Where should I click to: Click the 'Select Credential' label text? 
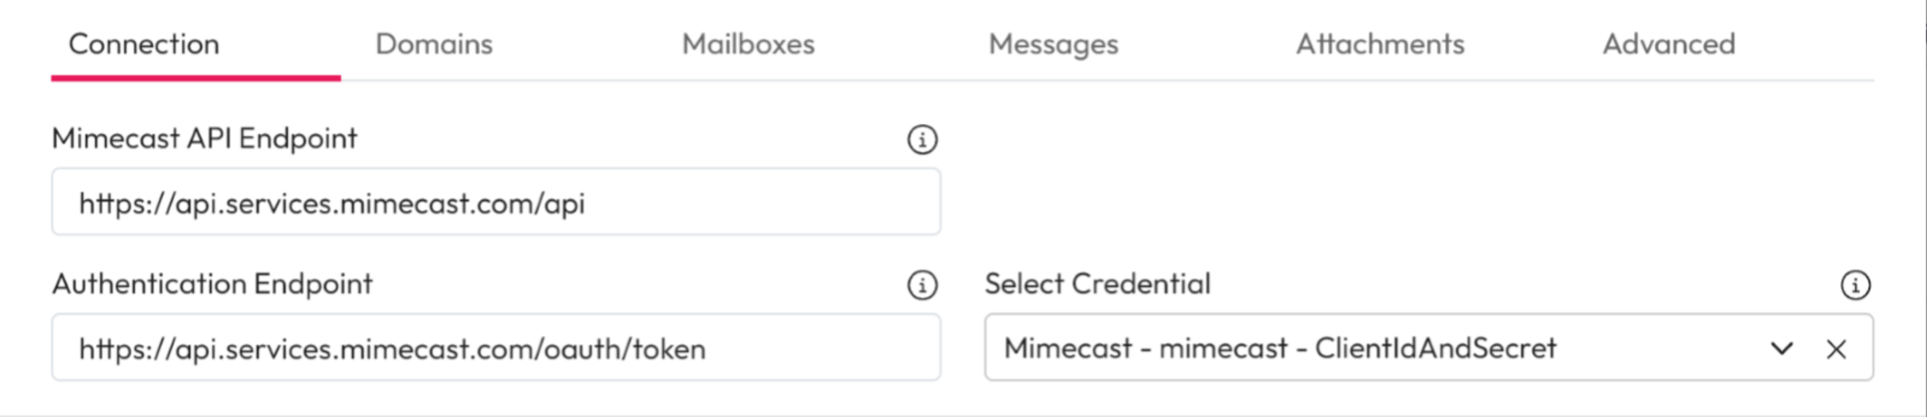point(1097,284)
